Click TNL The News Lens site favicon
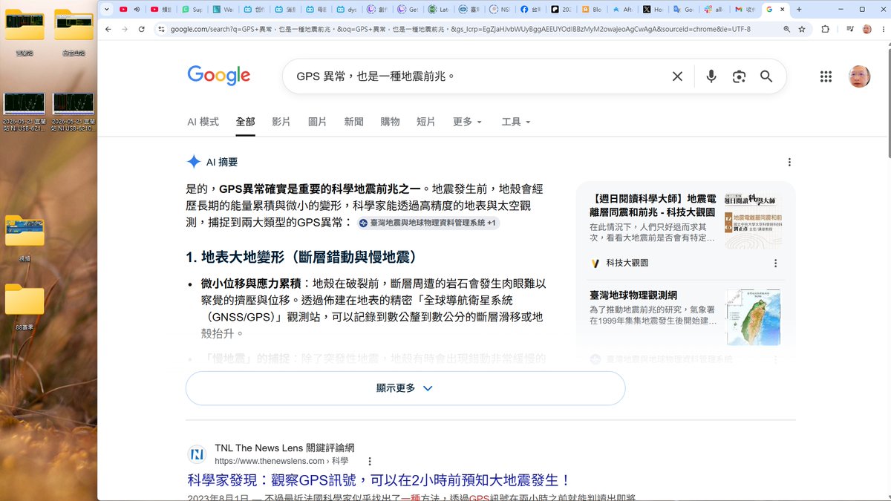The height and width of the screenshot is (501, 891). coord(197,454)
